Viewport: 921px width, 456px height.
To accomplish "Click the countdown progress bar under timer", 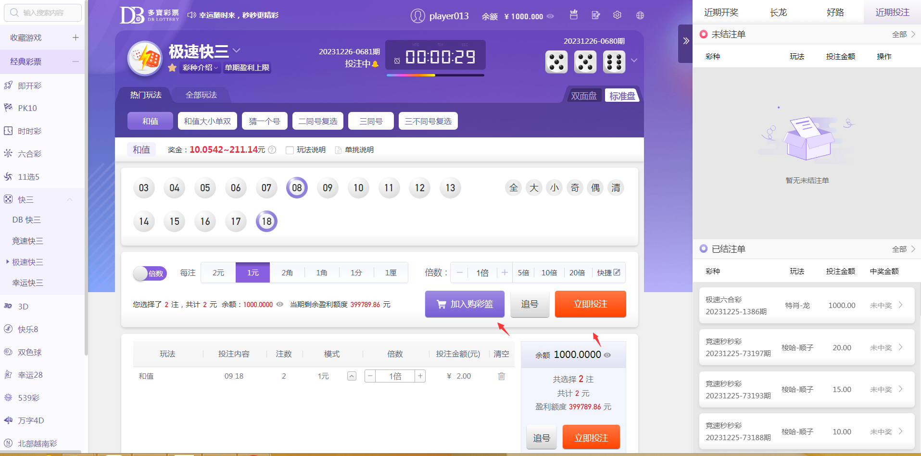I will pyautogui.click(x=435, y=75).
